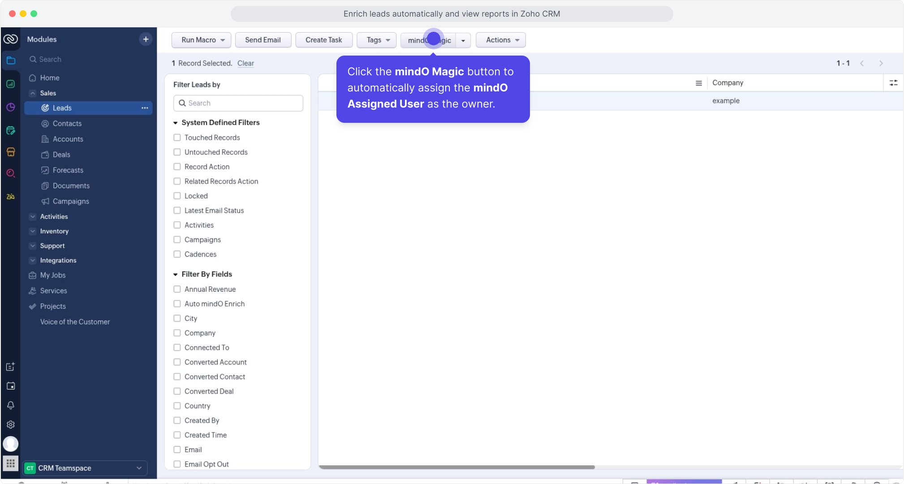Open the Run Macro dropdown
This screenshot has width=904, height=484.
(201, 40)
